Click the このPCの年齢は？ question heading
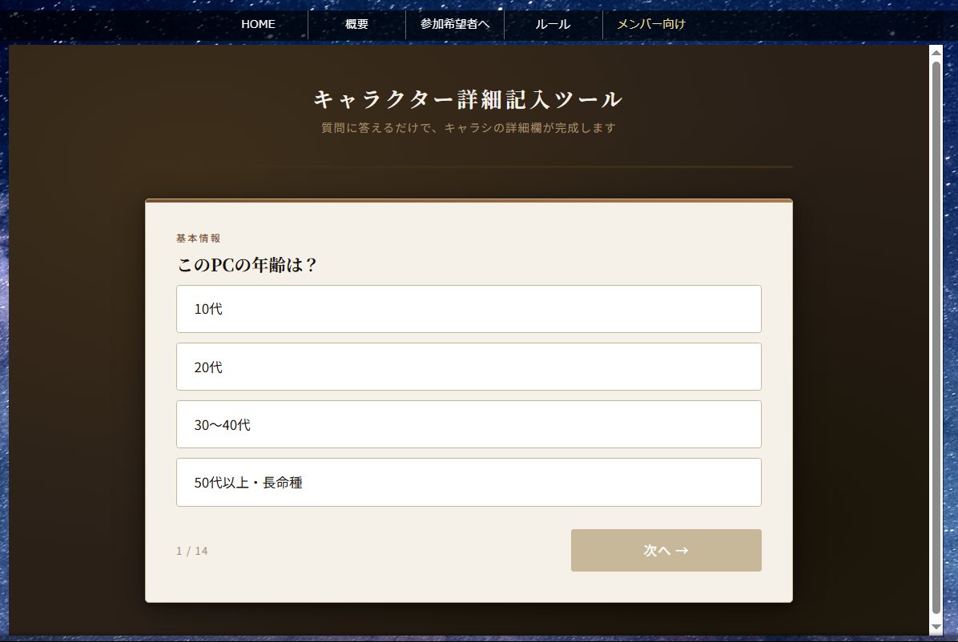Image resolution: width=958 pixels, height=642 pixels. 247,265
